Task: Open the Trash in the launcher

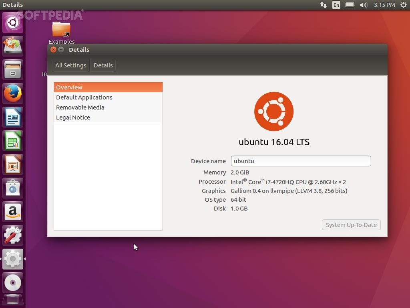Action: 12,300
